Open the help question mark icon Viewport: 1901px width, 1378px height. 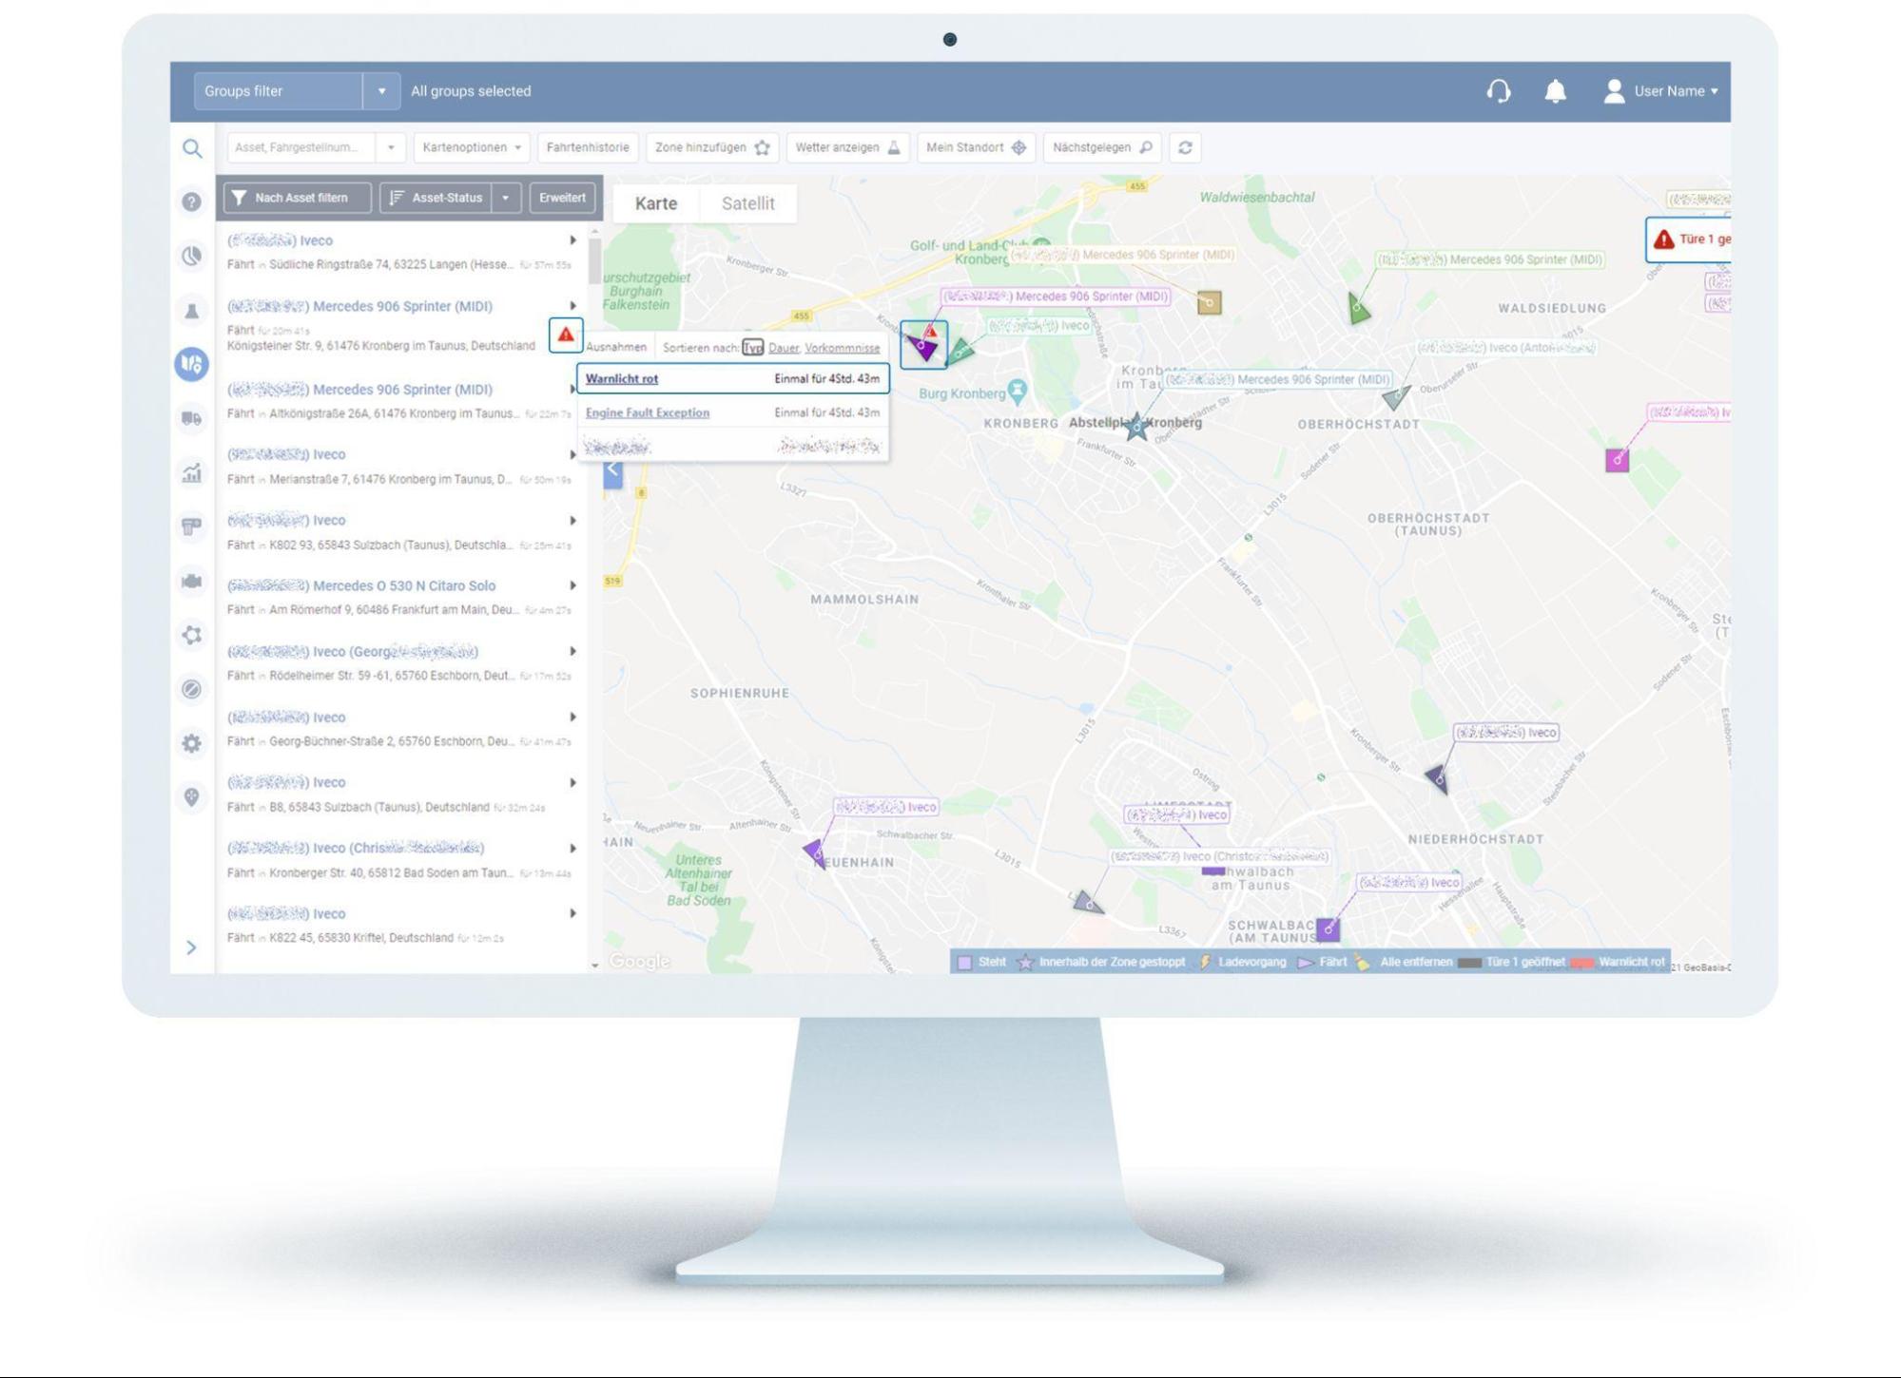[192, 201]
